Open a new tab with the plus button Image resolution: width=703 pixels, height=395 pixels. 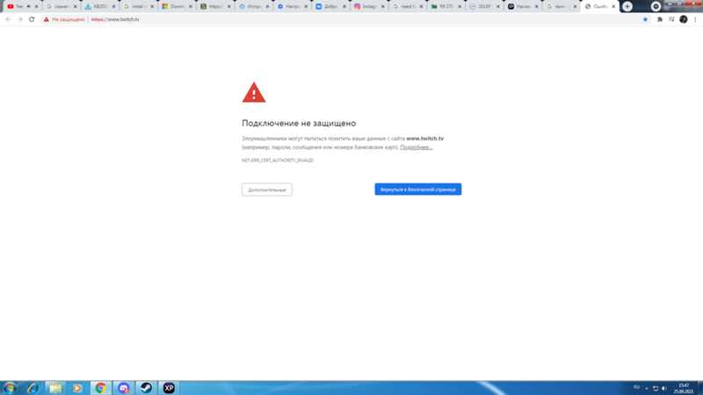click(x=627, y=6)
